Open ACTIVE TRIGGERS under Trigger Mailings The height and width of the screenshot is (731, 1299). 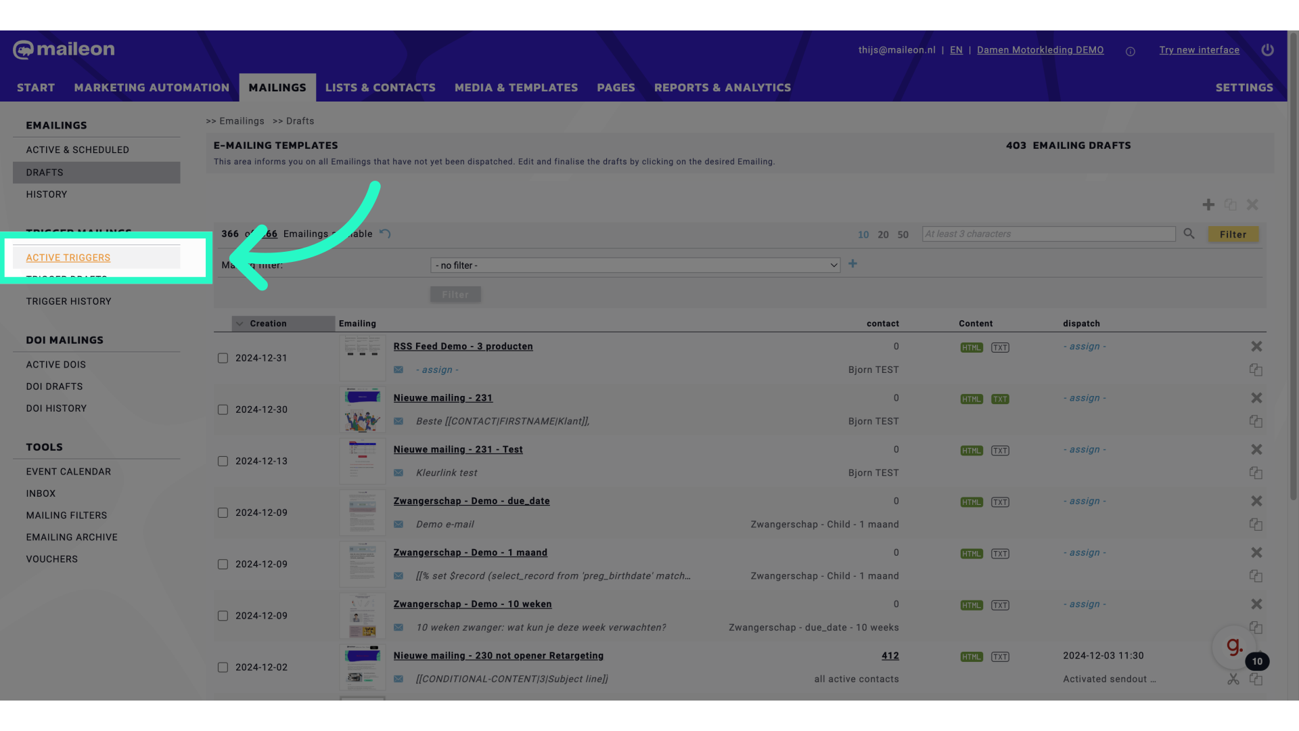68,258
